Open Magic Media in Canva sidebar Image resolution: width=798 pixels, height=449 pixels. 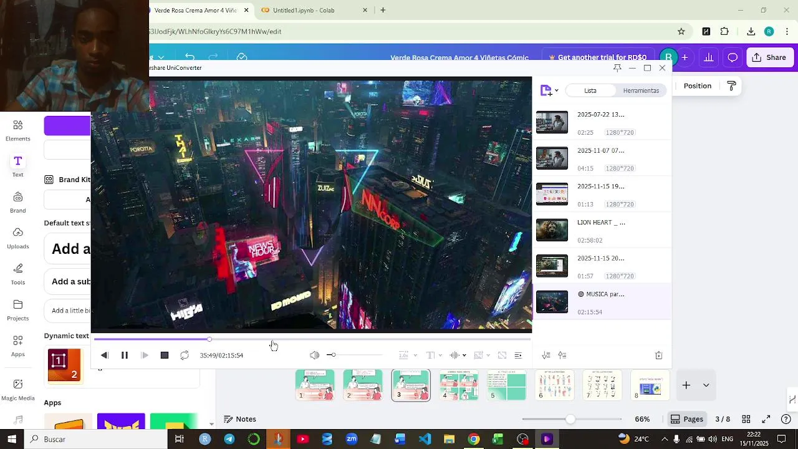pos(17,390)
